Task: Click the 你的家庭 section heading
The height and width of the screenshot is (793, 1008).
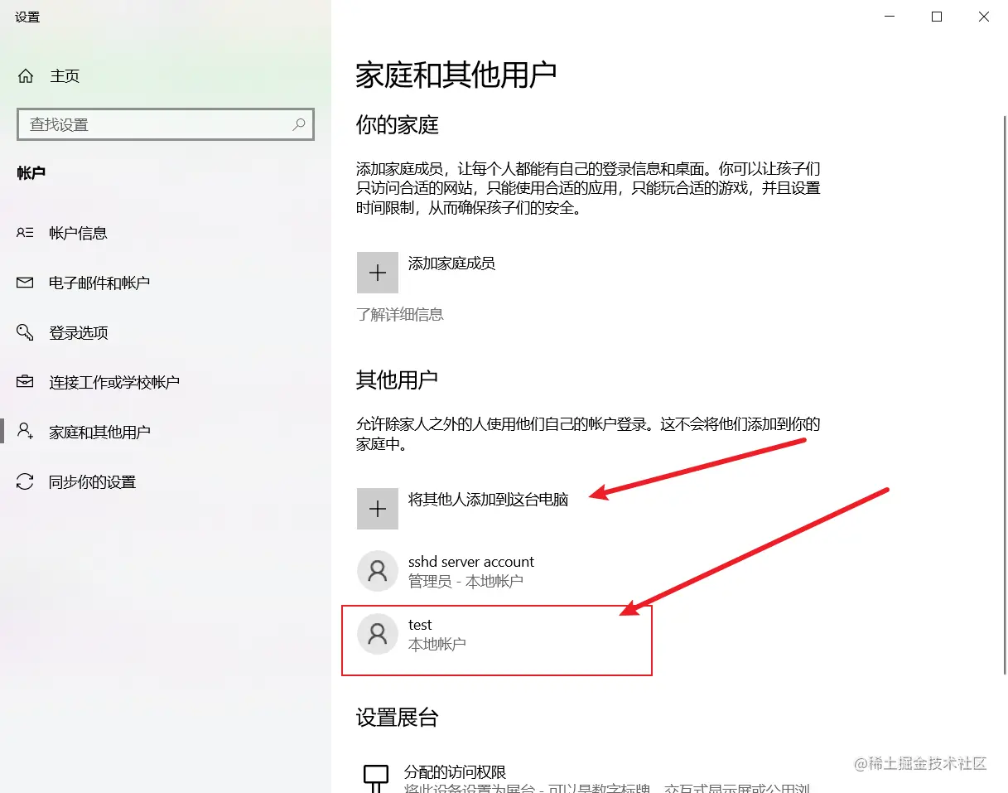Action: tap(398, 125)
